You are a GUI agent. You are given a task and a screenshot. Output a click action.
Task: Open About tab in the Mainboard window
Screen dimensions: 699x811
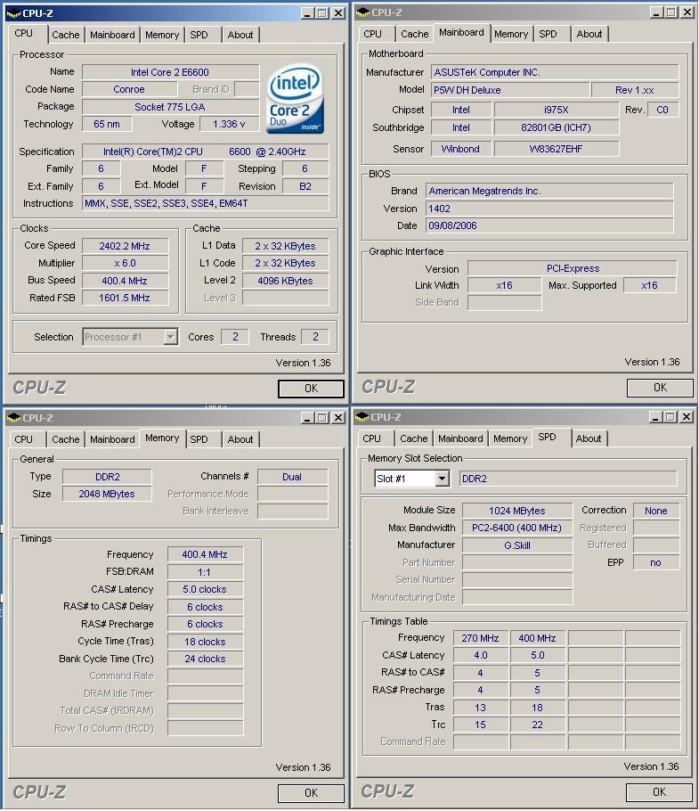point(589,34)
